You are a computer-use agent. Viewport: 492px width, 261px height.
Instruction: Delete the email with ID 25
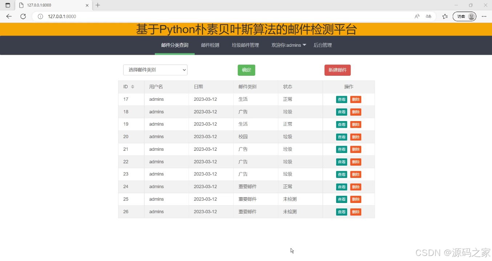tap(356, 199)
